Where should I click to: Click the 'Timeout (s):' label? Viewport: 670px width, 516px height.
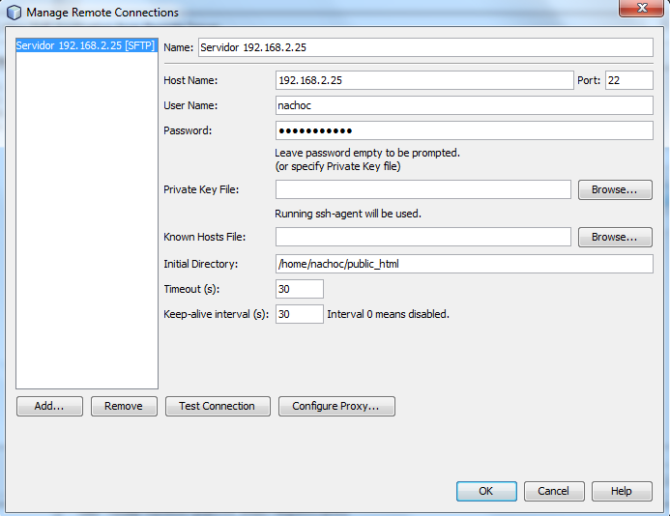[191, 289]
